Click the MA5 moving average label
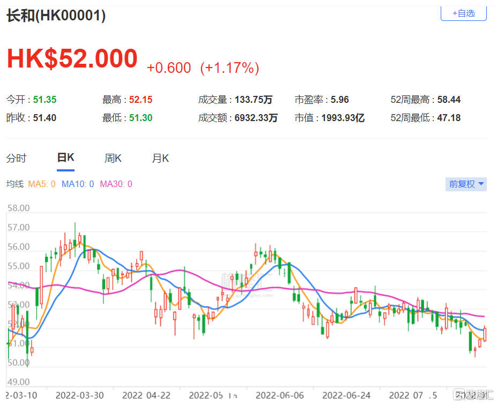 (x=42, y=184)
